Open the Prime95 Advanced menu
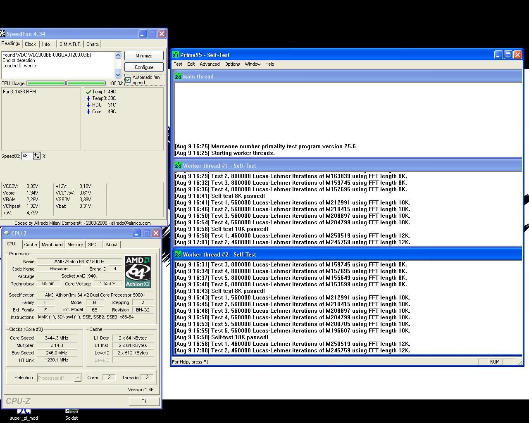 (x=210, y=64)
